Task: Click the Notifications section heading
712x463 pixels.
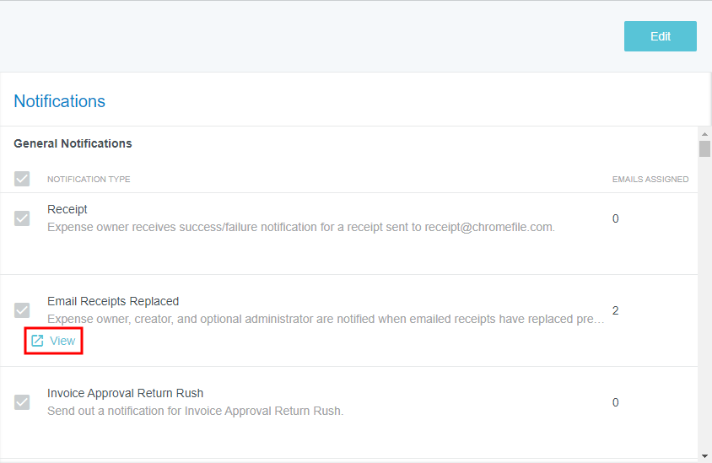Action: click(x=59, y=101)
